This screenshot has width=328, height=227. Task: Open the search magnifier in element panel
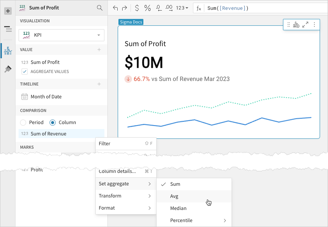tap(99, 8)
